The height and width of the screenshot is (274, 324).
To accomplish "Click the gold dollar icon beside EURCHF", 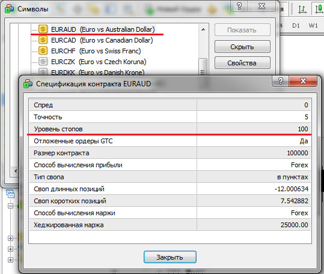I will tap(43, 50).
